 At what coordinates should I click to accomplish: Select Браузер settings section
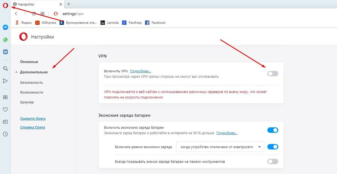[x=27, y=102]
